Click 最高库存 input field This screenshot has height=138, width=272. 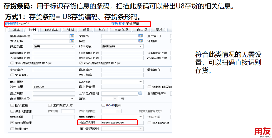pos(123,70)
